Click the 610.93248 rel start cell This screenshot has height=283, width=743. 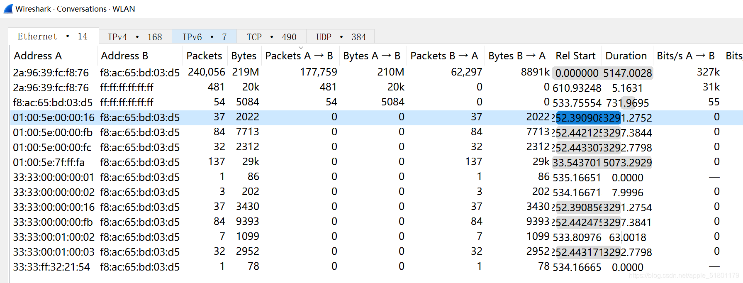577,88
